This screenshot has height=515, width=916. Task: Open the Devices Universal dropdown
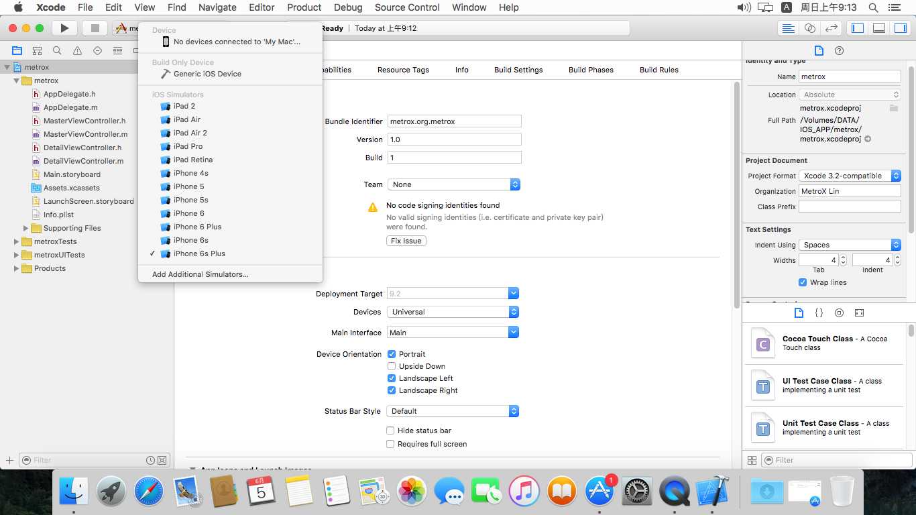pos(453,312)
